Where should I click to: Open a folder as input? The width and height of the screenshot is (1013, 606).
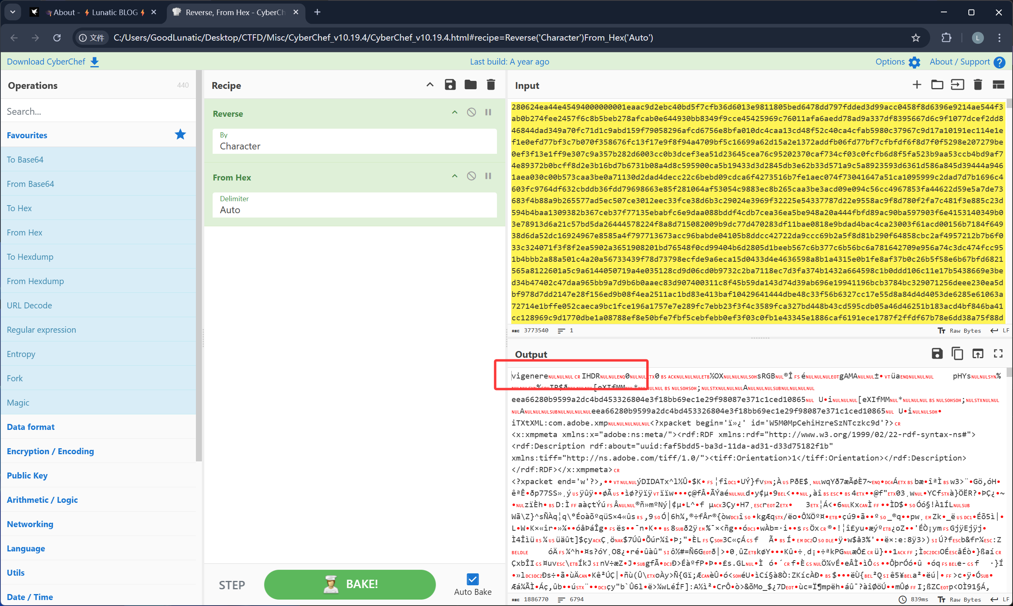937,85
